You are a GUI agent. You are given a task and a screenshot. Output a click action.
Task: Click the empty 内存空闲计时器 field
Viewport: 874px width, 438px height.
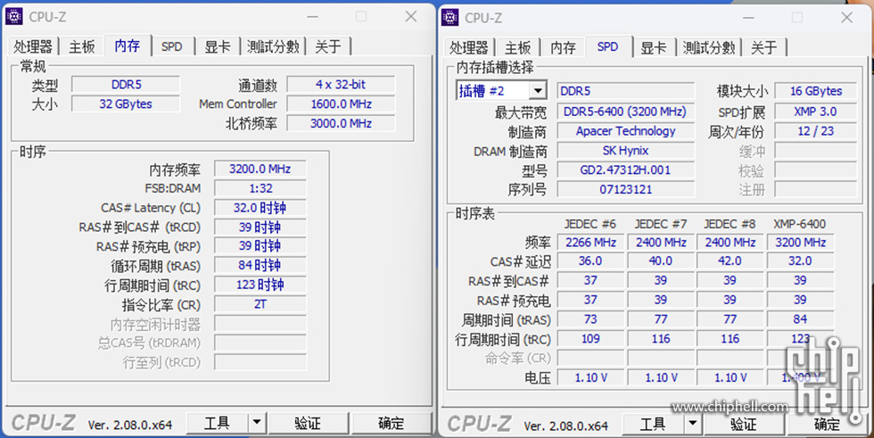tap(260, 324)
